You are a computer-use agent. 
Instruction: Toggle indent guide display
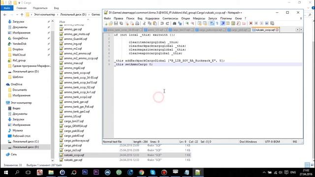223,24
